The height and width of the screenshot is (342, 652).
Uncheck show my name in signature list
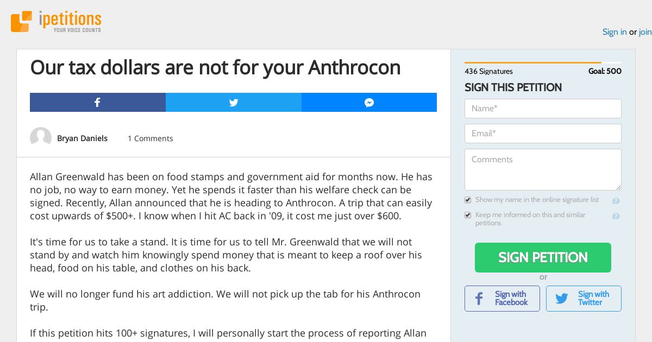[x=468, y=200]
